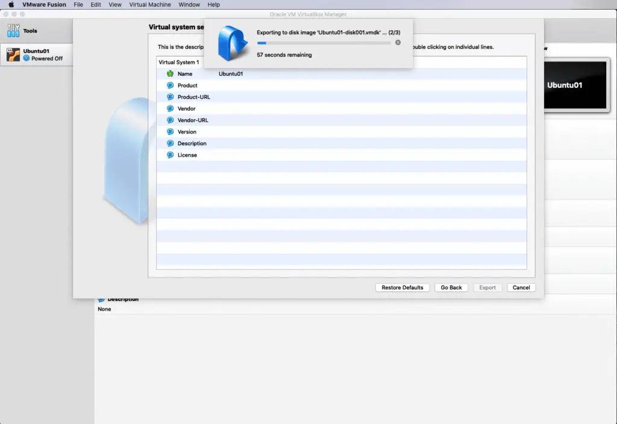
Task: Click the Go Back button
Action: 451,287
